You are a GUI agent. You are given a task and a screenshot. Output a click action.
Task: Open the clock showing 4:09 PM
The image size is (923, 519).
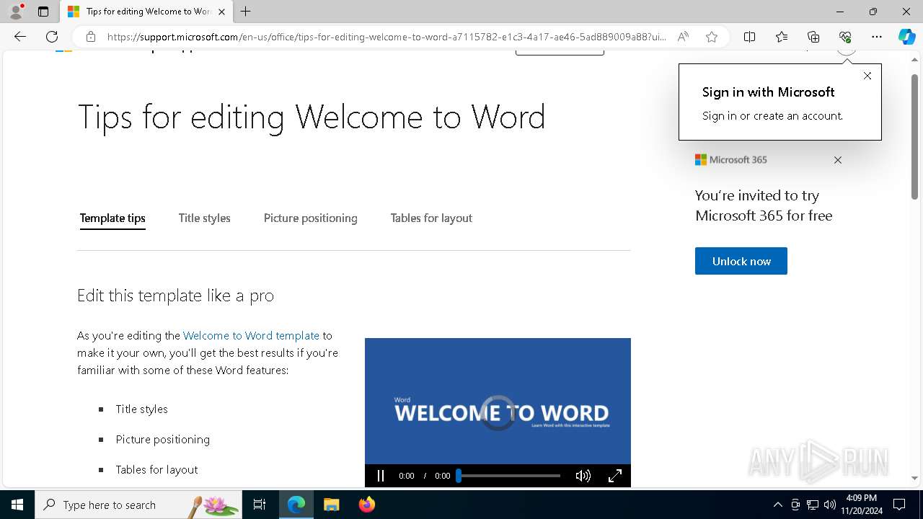point(861,505)
